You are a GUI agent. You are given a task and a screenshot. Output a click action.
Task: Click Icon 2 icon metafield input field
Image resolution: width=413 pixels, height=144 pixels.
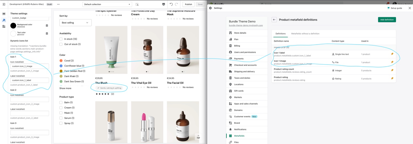tap(30, 99)
